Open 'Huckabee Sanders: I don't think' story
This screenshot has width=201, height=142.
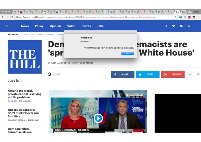[x=23, y=113]
